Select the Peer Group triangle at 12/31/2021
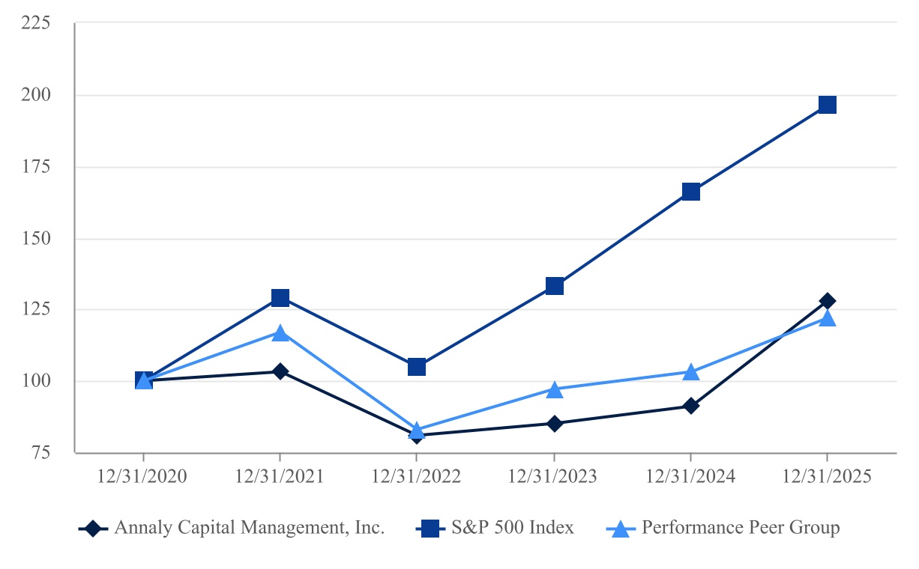This screenshot has width=919, height=569. click(280, 332)
